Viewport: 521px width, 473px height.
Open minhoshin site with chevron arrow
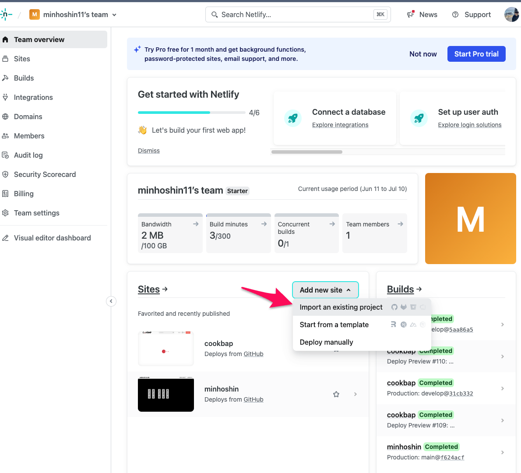click(x=355, y=394)
